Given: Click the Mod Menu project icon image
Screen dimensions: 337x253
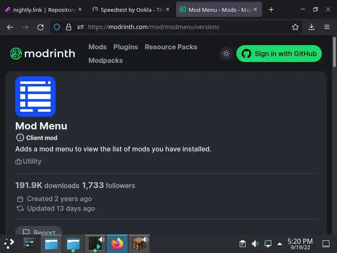Looking at the screenshot, I should tap(35, 97).
